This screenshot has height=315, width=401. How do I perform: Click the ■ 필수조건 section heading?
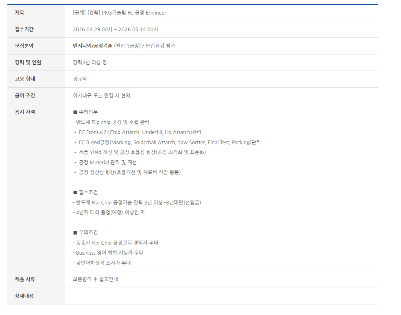(85, 192)
